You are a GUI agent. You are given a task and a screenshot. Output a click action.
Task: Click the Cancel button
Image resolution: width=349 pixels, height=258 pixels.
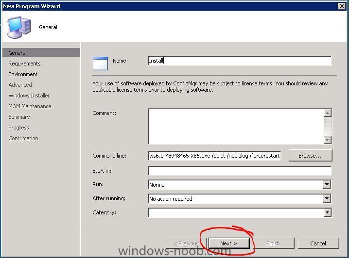318,243
